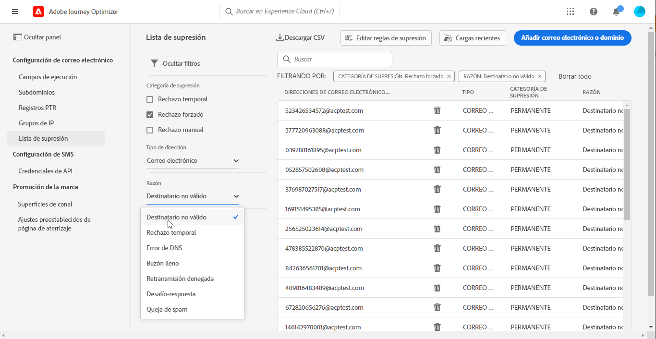This screenshot has width=656, height=339.
Task: Delete 523426534572@acptest.com entry
Action: (x=437, y=110)
